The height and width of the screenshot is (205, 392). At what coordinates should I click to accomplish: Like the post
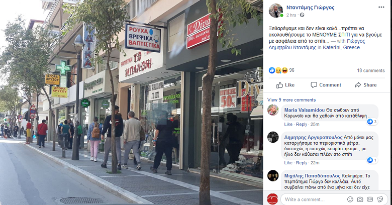point(285,85)
